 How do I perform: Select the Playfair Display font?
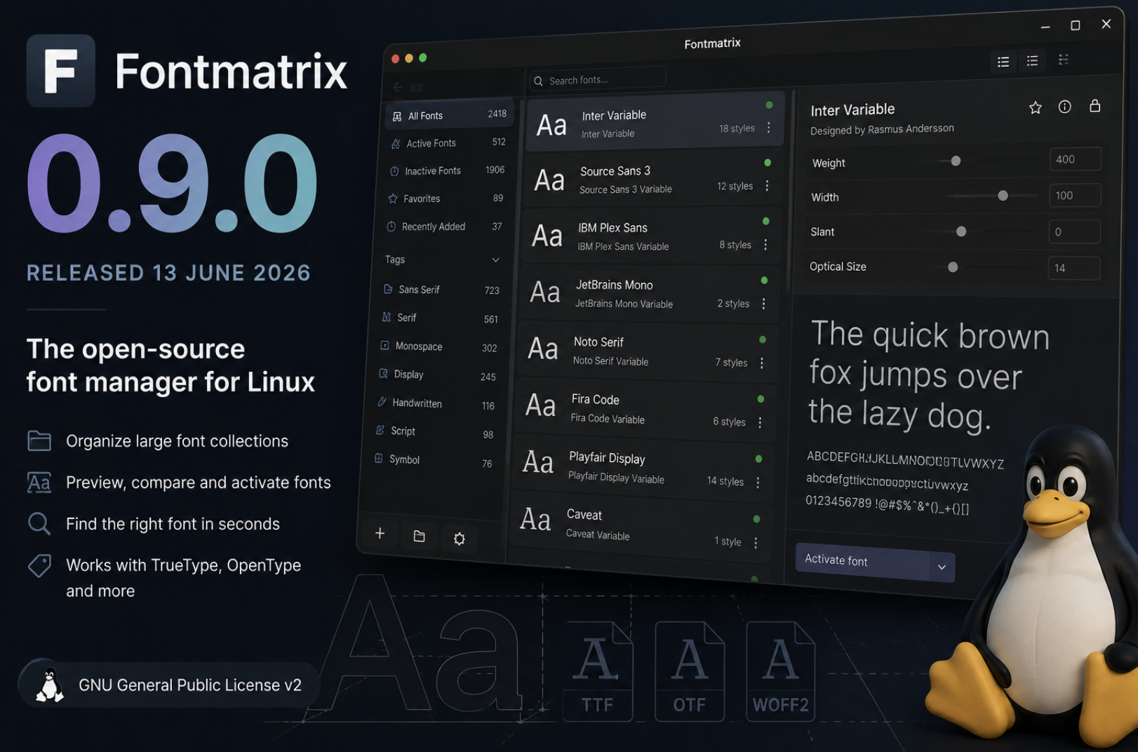click(x=643, y=470)
